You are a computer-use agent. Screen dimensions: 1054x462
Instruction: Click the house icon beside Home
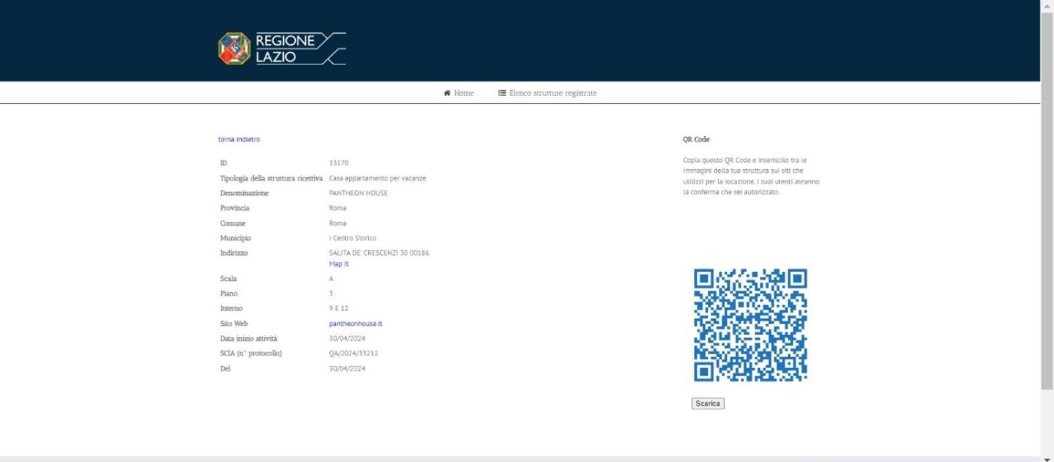pyautogui.click(x=447, y=93)
